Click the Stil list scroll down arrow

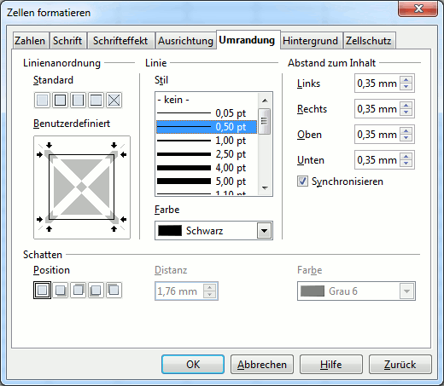pyautogui.click(x=265, y=188)
